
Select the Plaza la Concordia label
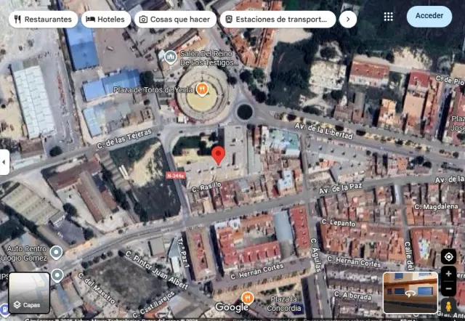point(283,304)
